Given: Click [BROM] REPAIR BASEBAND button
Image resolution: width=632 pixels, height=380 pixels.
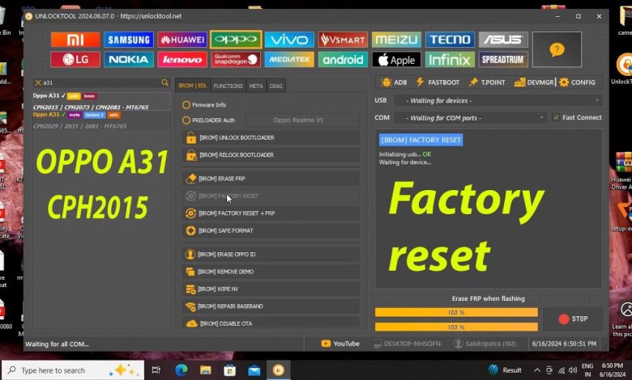Looking at the screenshot, I should (271, 306).
